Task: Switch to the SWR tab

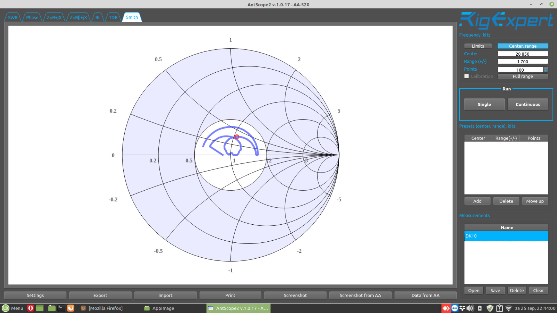Action: coord(13,17)
